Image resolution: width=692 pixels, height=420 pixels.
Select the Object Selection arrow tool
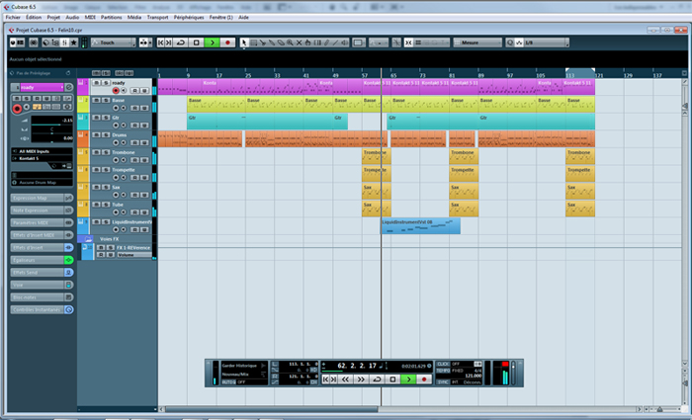pyautogui.click(x=245, y=42)
